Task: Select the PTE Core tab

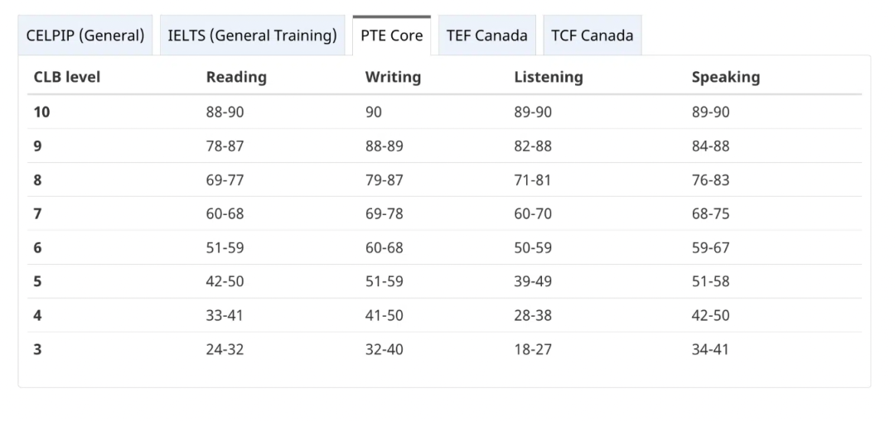Action: point(391,36)
